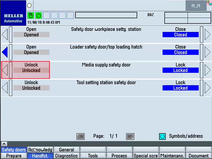Click the Acknowledge button
The image size is (212, 159).
pos(40,150)
